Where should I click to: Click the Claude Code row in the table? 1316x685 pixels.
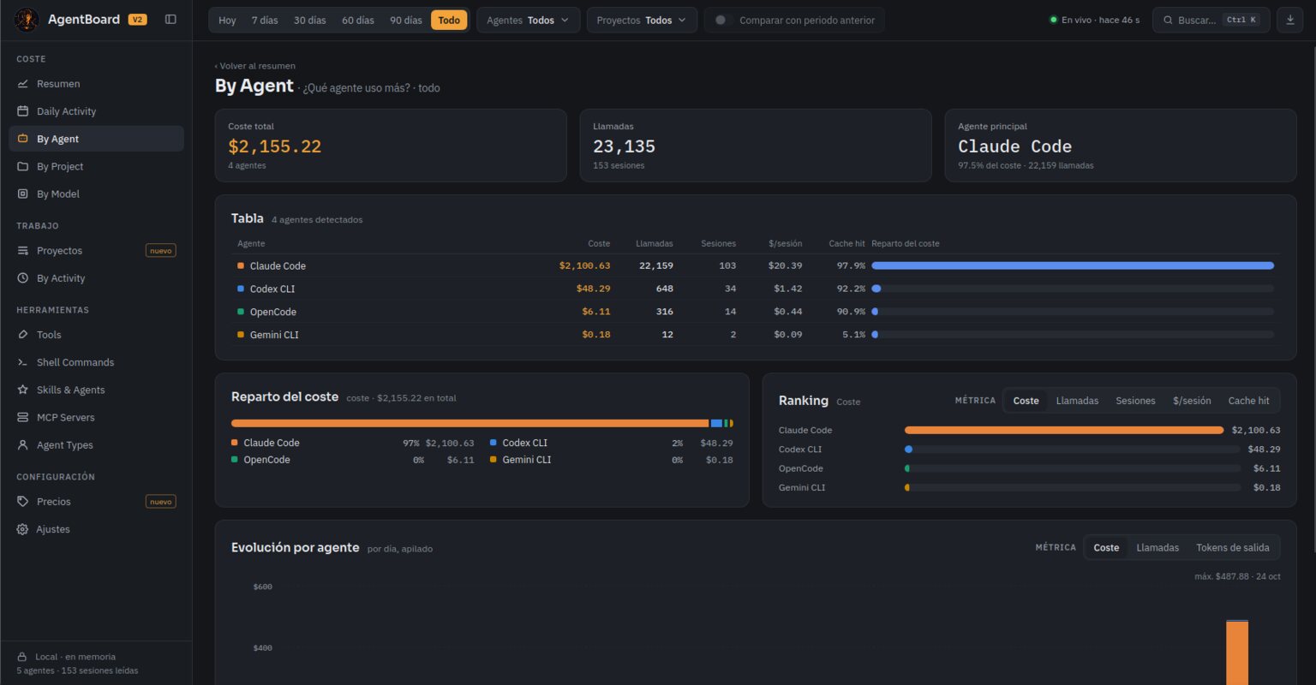(755, 265)
